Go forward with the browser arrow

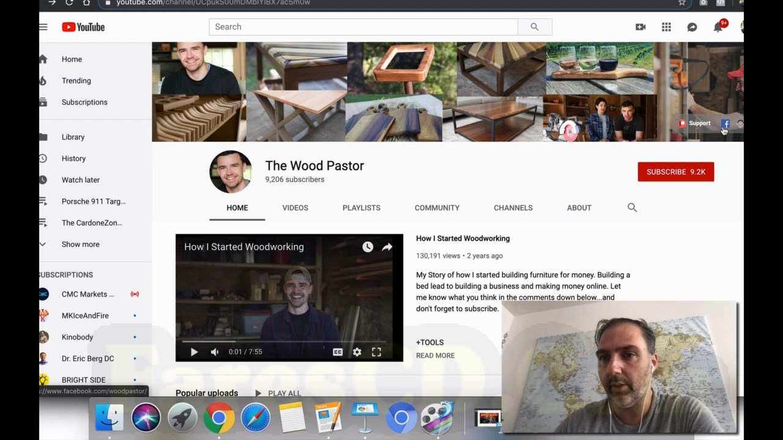(x=52, y=2)
